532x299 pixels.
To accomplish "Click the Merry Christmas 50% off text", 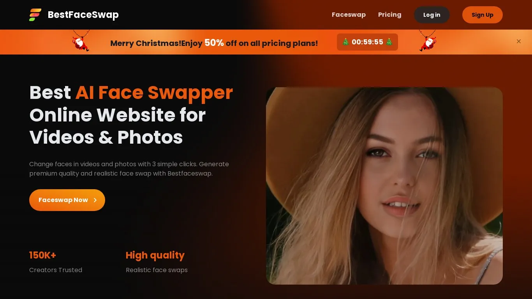I will [x=214, y=43].
